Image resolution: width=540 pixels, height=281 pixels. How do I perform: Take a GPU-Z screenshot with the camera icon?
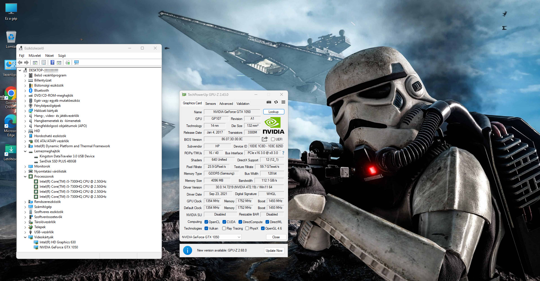point(269,102)
